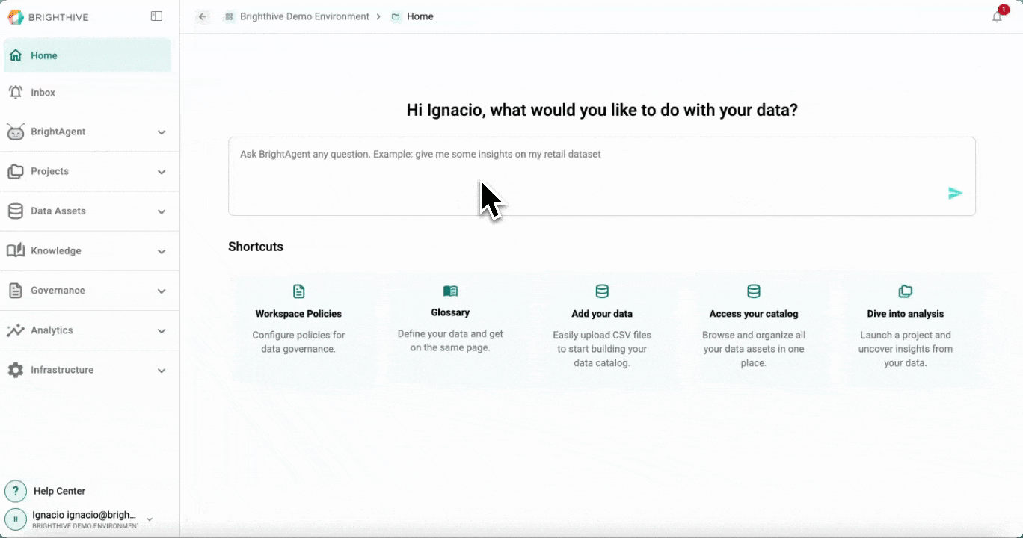Open Inbox from the sidebar
This screenshot has height=538, width=1023.
point(87,92)
